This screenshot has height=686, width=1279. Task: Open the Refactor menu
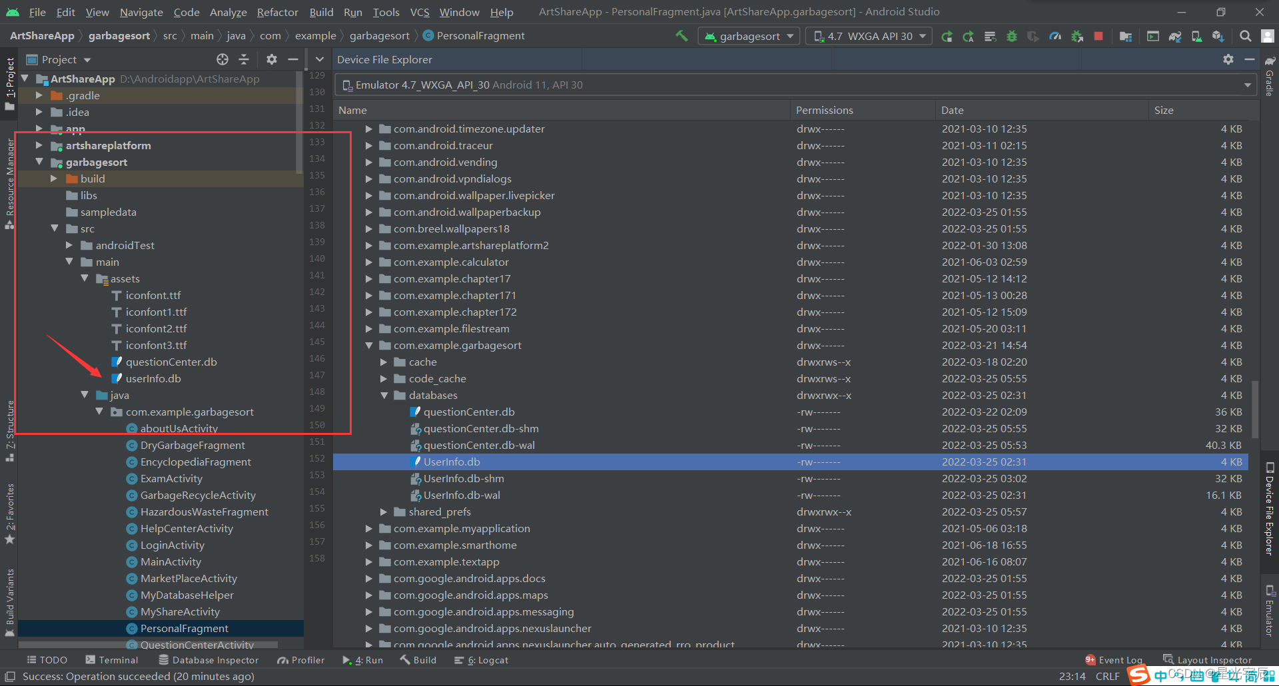coord(277,12)
